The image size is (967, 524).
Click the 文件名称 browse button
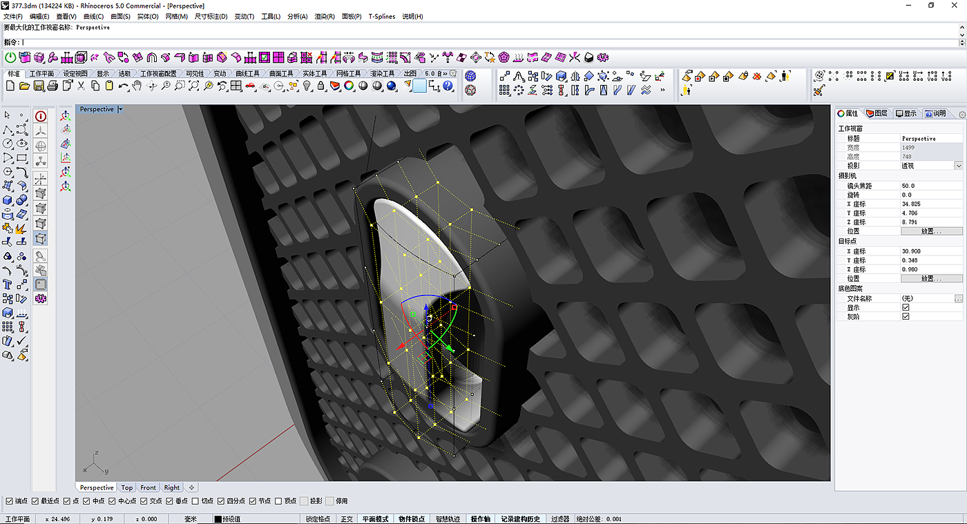click(x=958, y=298)
